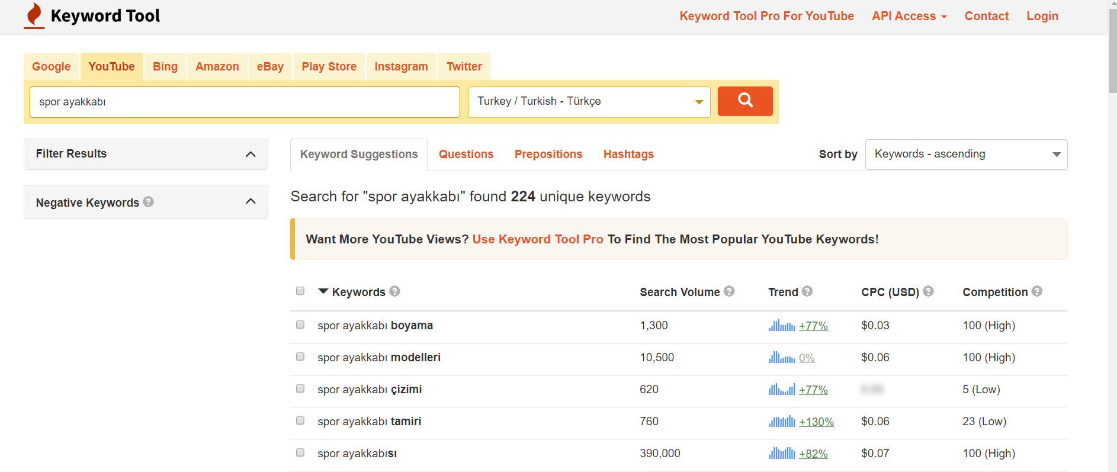Open the API Access dropdown menu

coord(909,16)
